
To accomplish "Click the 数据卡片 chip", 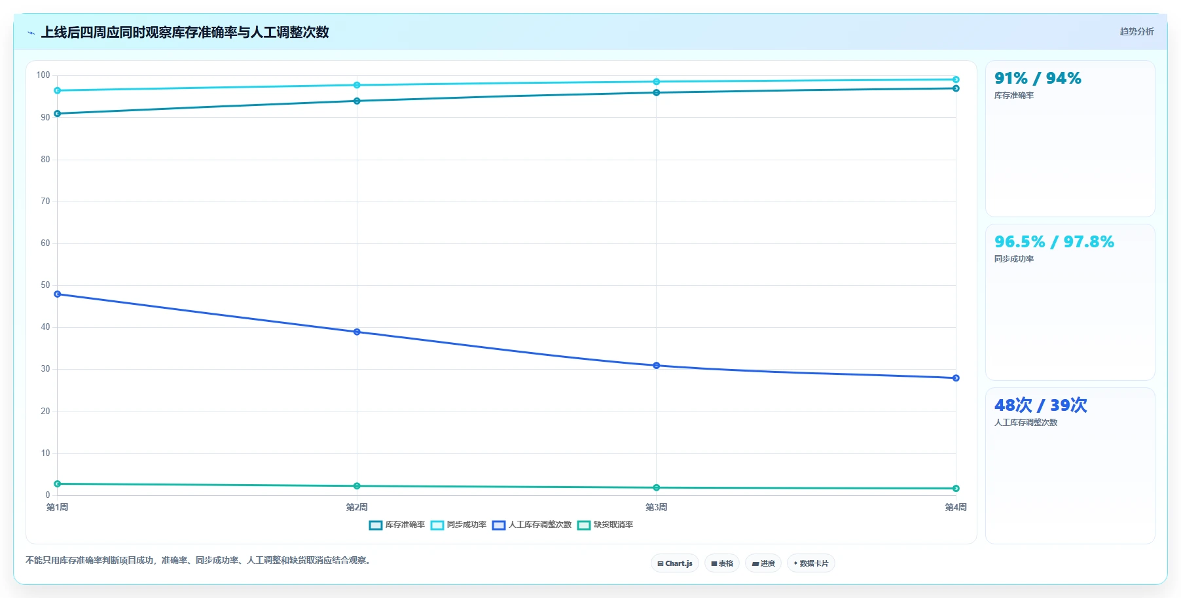I will point(811,563).
